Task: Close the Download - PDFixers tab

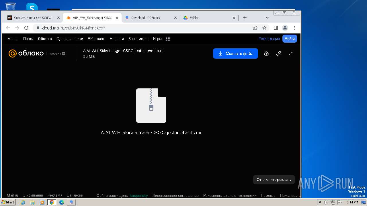Action: pos(175,18)
